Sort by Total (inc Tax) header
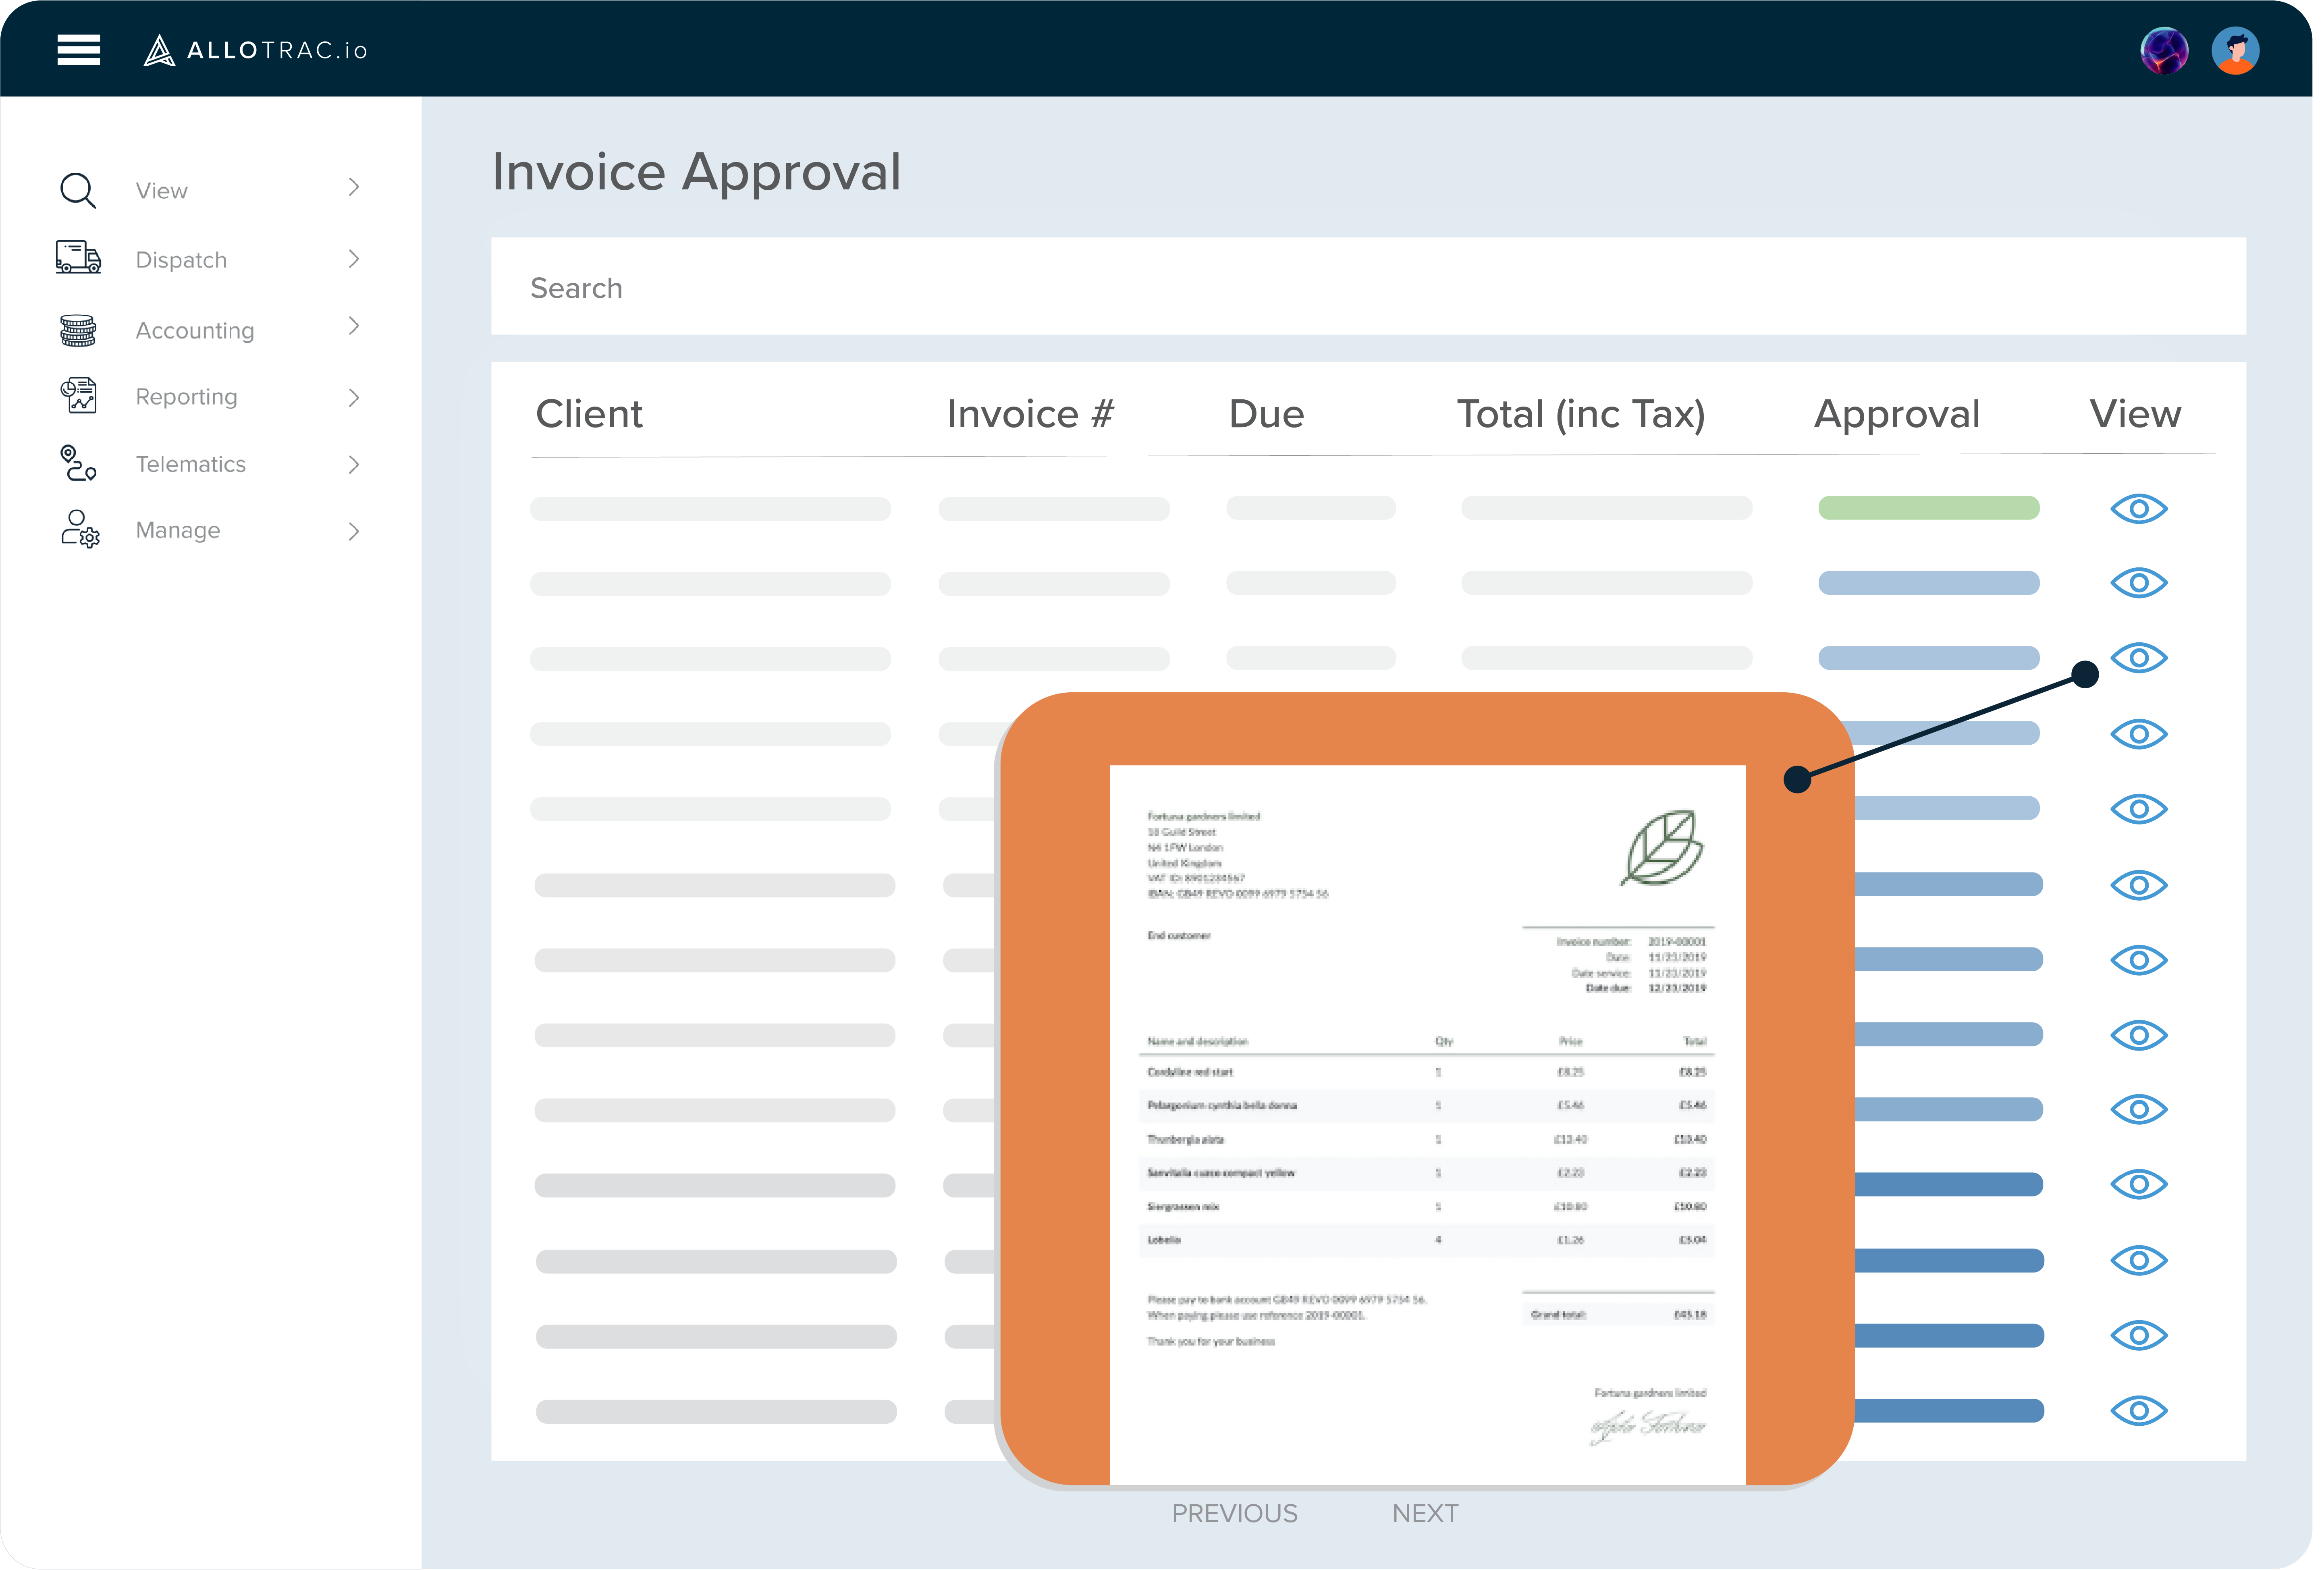Image resolution: width=2324 pixels, height=1570 pixels. point(1581,416)
